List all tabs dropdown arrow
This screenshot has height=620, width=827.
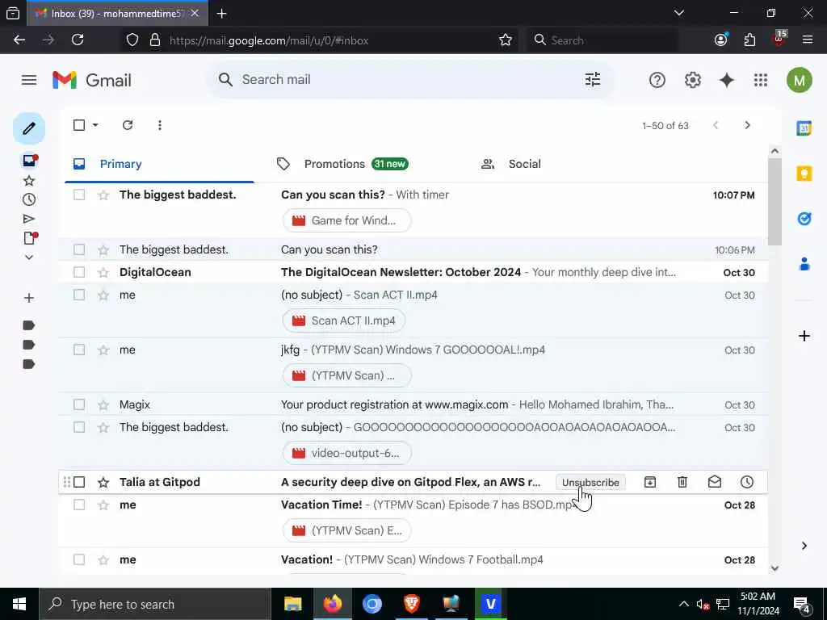678,13
